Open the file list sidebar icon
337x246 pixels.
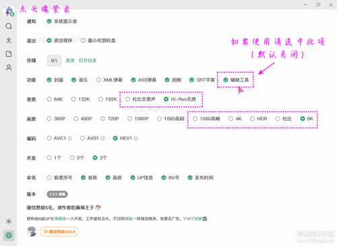pyautogui.click(x=9, y=54)
